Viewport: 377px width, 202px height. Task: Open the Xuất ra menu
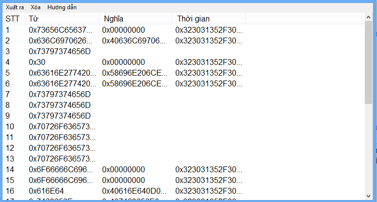pyautogui.click(x=15, y=7)
